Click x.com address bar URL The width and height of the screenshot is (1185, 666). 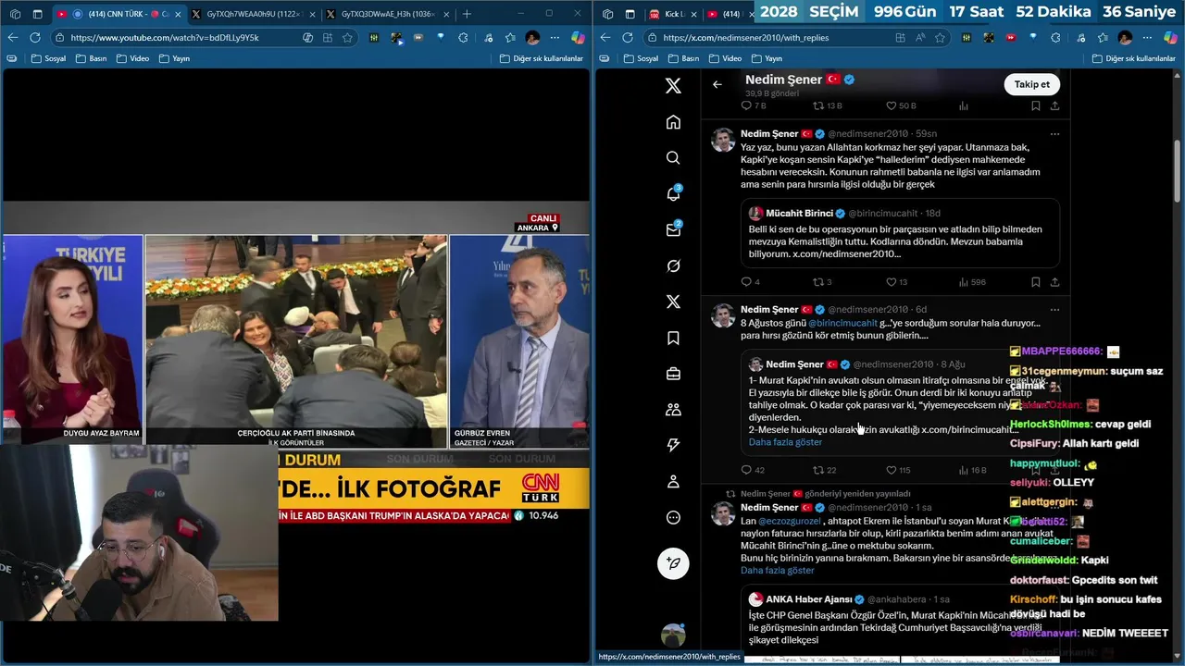(745, 38)
